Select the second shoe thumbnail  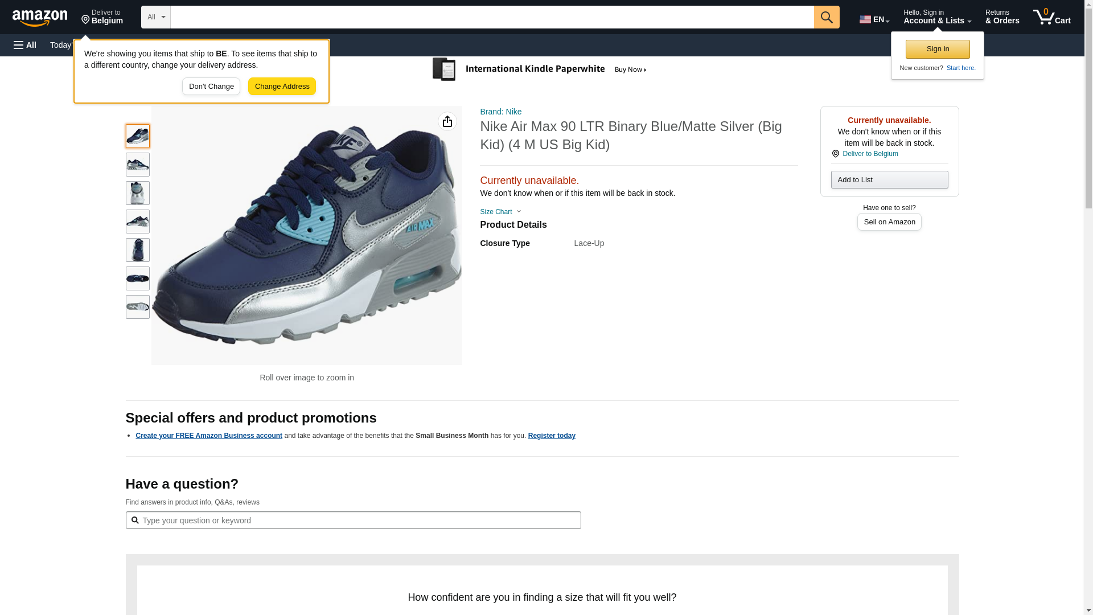coord(137,165)
